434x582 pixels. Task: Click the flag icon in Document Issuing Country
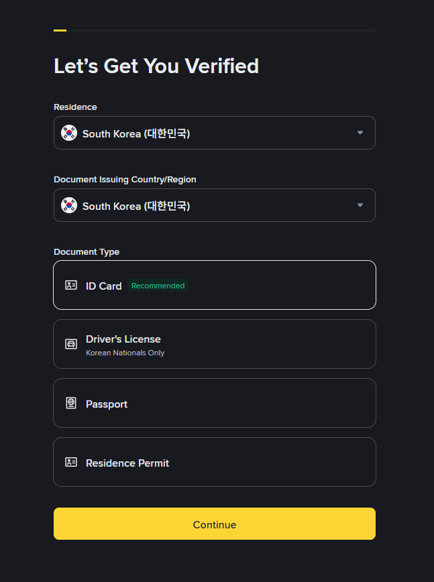(x=69, y=205)
